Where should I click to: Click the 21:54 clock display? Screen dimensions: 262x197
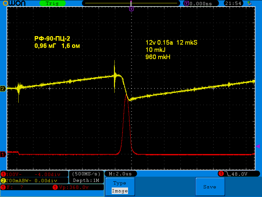coord(233,3)
